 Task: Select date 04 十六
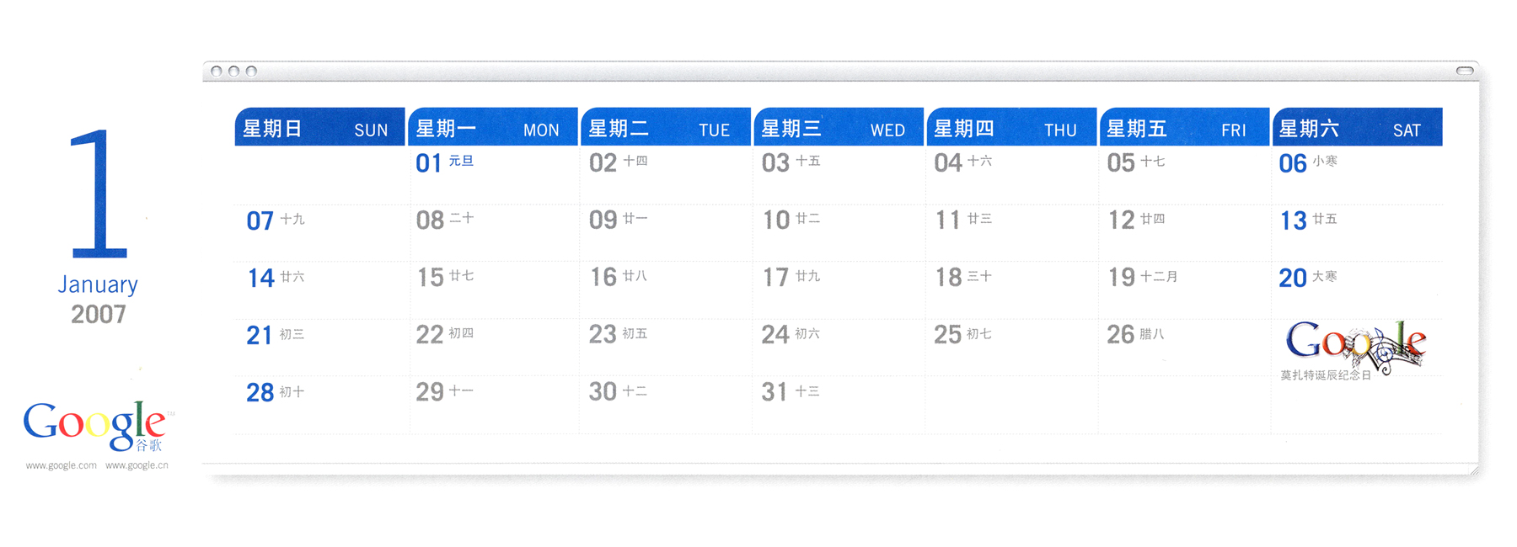(962, 162)
